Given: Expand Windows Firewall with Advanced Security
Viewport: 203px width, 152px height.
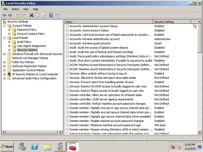Looking at the screenshot, I should (x=4, y=54).
